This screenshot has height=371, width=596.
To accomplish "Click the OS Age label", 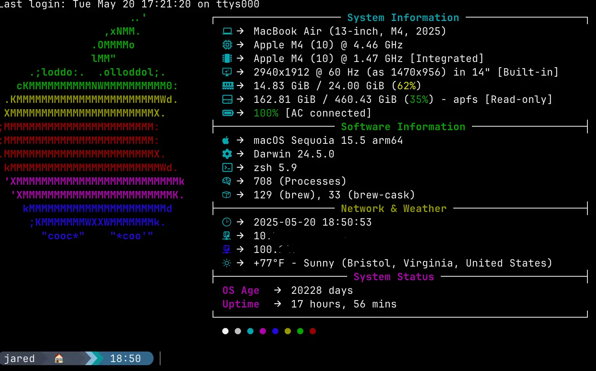I will point(241,290).
